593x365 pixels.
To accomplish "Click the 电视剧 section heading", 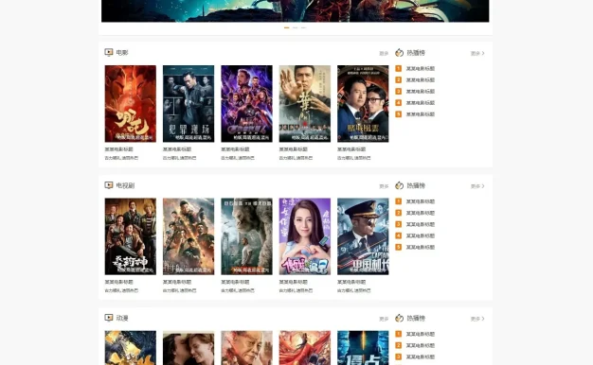I will [125, 185].
